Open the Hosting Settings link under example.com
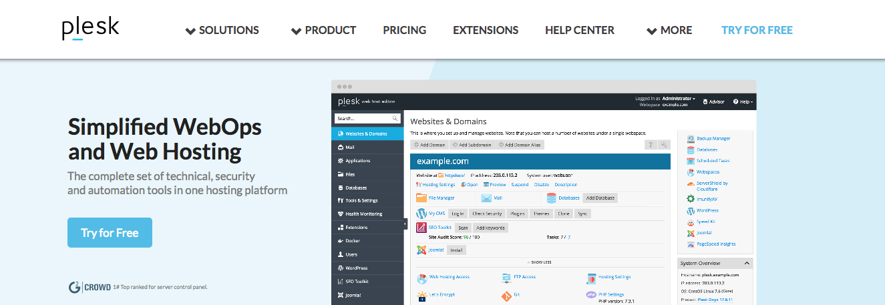Image resolution: width=885 pixels, height=305 pixels. tap(435, 185)
